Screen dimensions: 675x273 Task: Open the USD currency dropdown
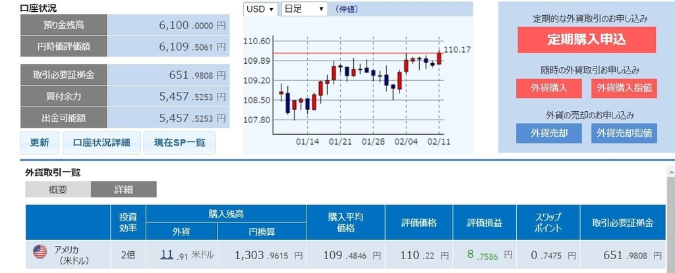click(x=260, y=9)
